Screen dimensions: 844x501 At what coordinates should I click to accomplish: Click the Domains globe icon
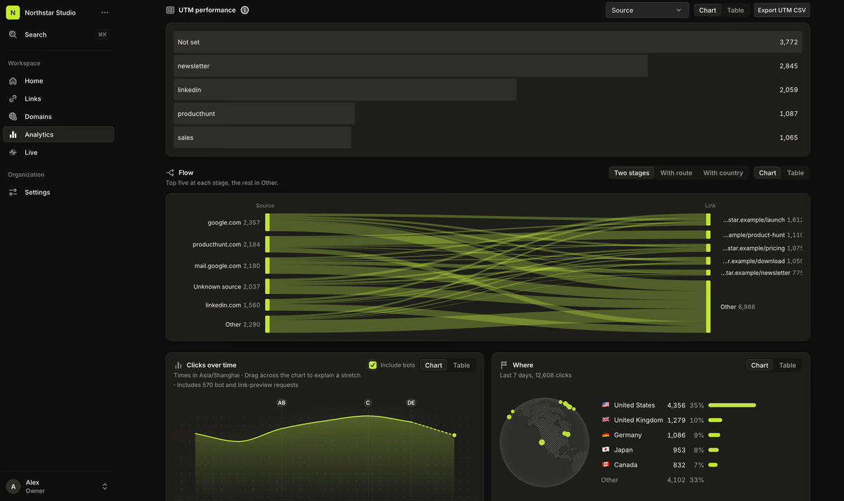pos(13,117)
